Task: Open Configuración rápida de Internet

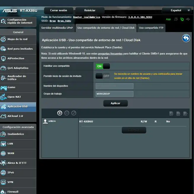Action: pyautogui.click(x=18, y=22)
